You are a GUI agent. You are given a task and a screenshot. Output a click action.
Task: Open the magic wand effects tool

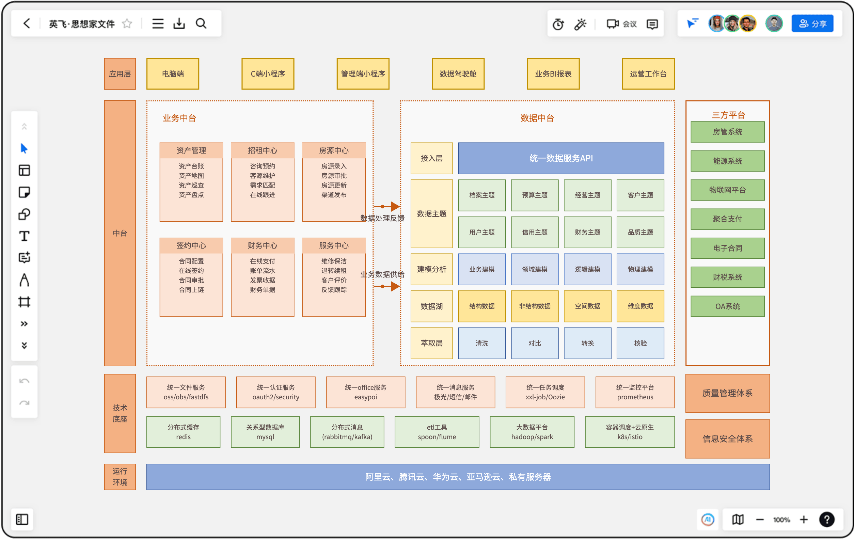point(580,24)
